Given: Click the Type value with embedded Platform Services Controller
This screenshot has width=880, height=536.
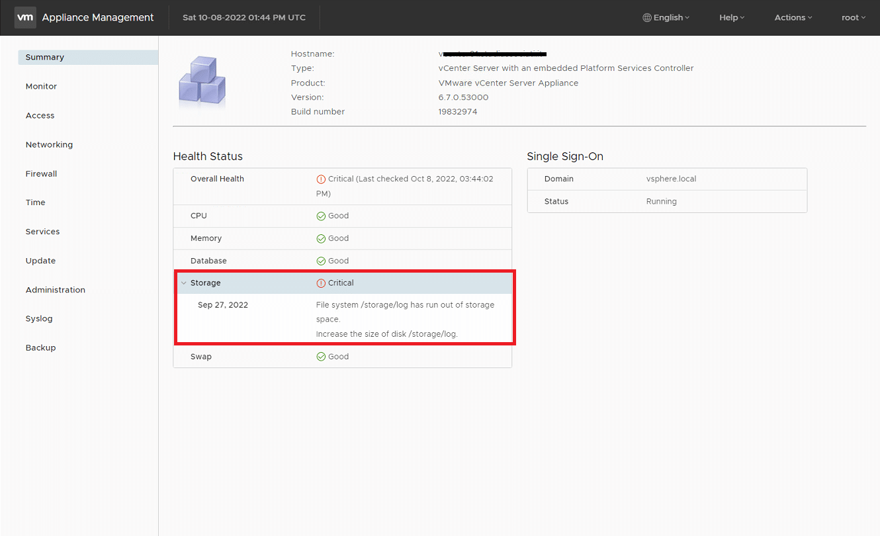Looking at the screenshot, I should click(566, 69).
